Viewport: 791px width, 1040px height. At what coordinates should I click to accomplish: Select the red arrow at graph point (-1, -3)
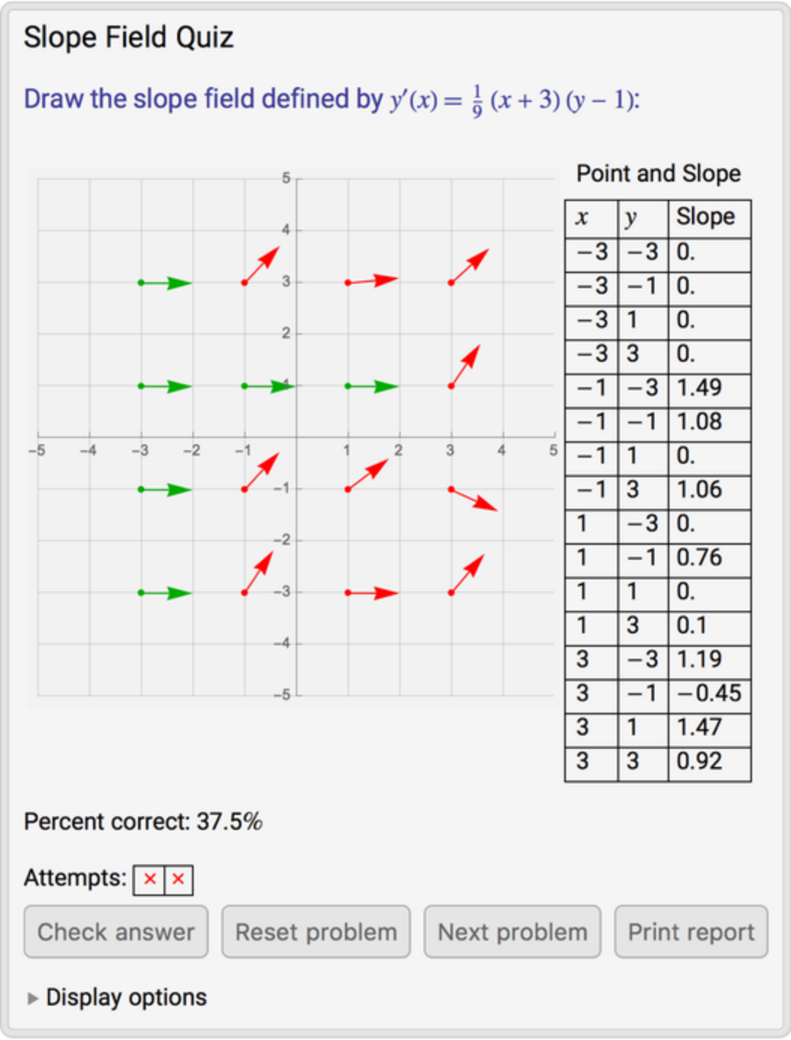[258, 573]
